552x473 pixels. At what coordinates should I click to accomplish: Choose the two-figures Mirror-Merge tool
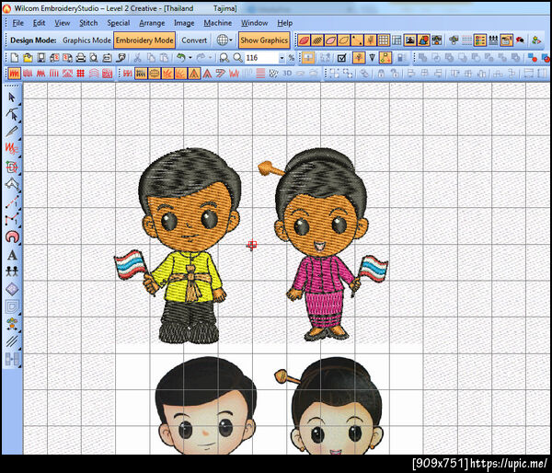click(12, 271)
